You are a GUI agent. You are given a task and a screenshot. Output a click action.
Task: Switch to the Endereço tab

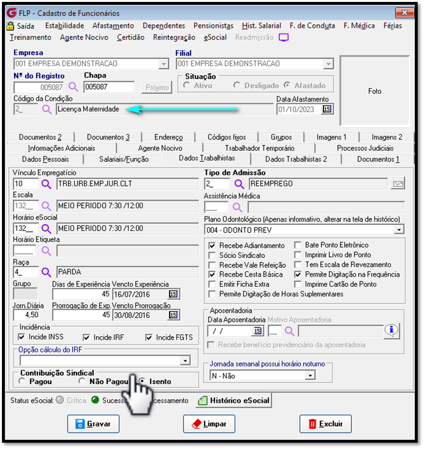169,137
